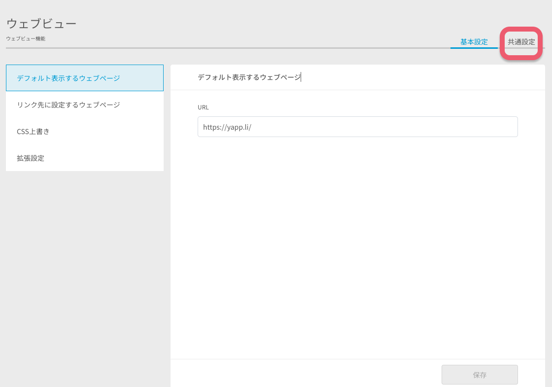Switch to the 基本設定 tab
Viewport: 552px width, 387px height.
474,42
